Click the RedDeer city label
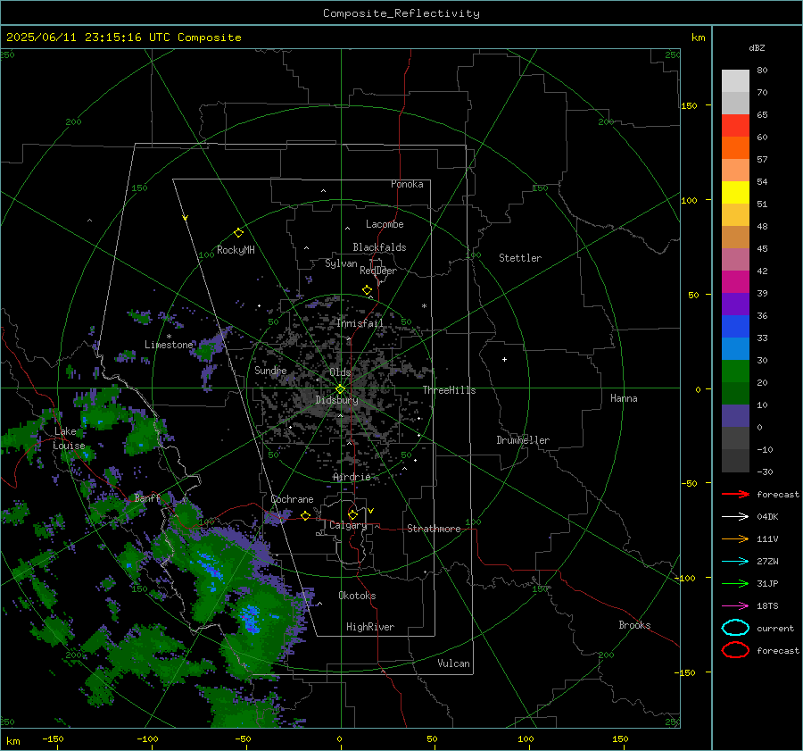Image resolution: width=803 pixels, height=751 pixels. (378, 271)
